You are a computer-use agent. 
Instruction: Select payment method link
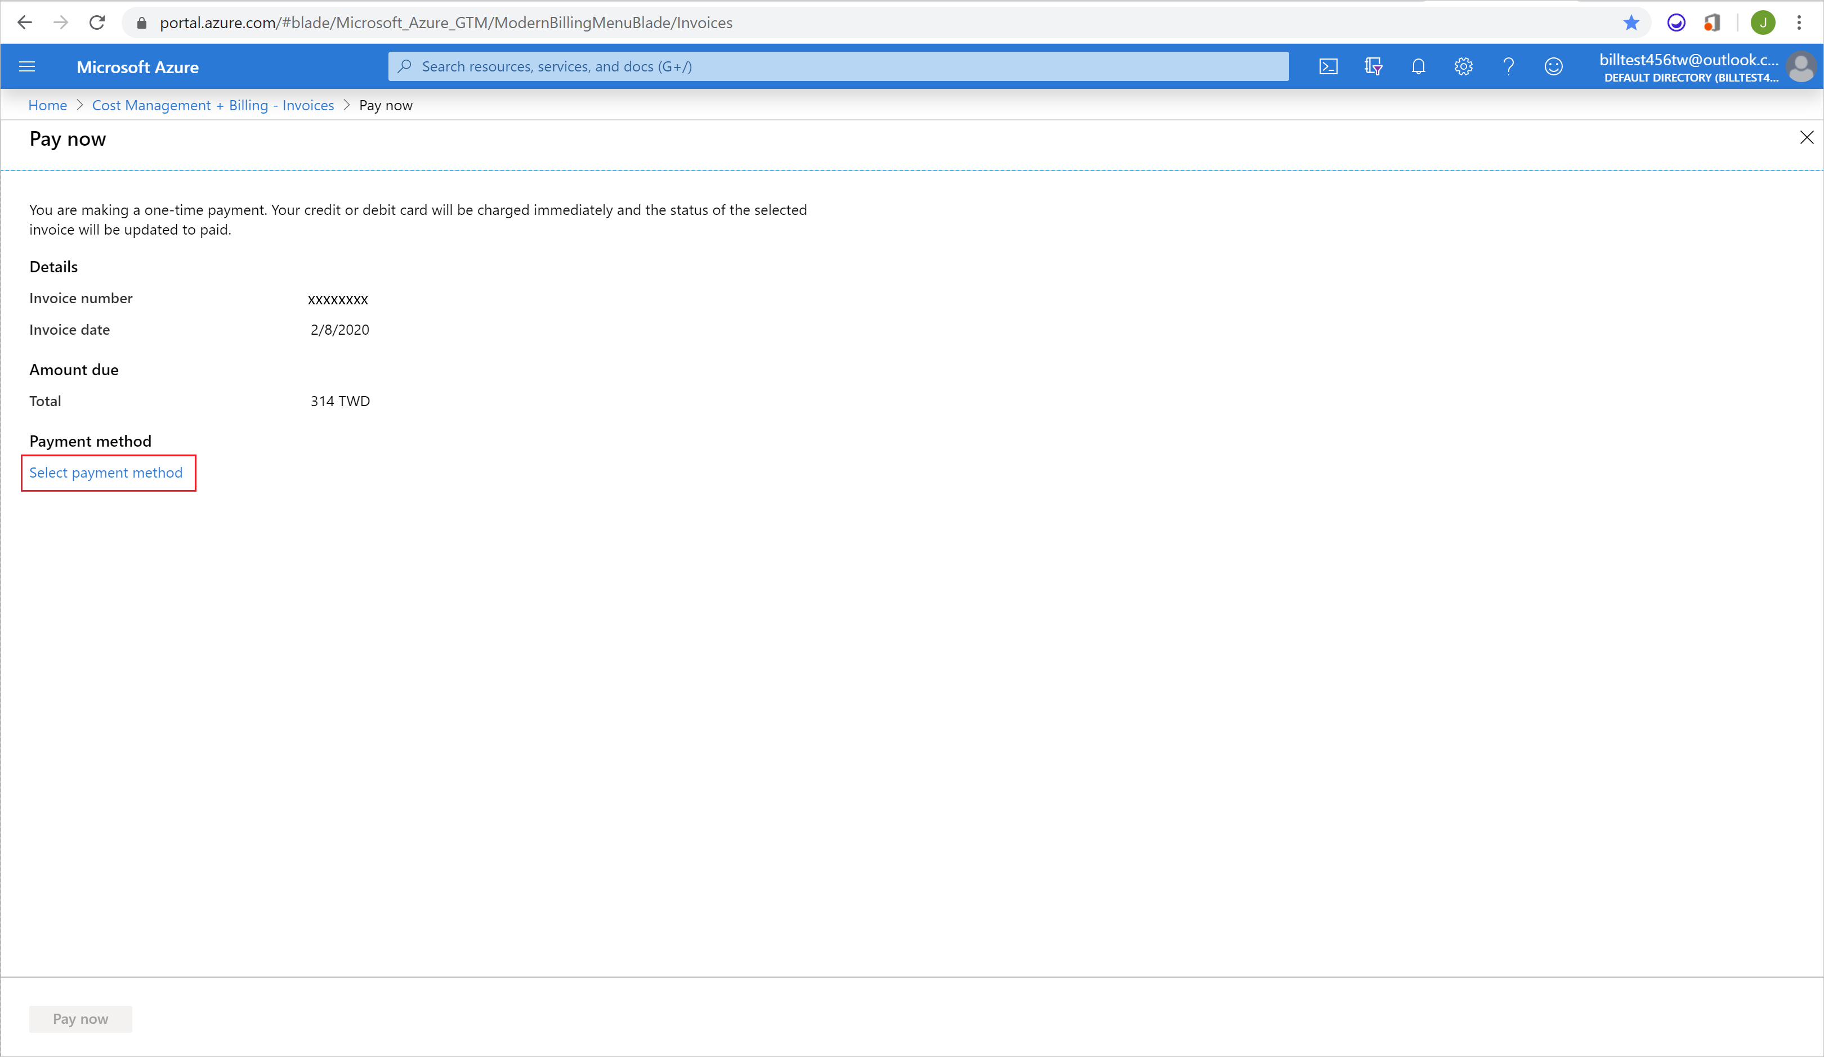tap(106, 472)
